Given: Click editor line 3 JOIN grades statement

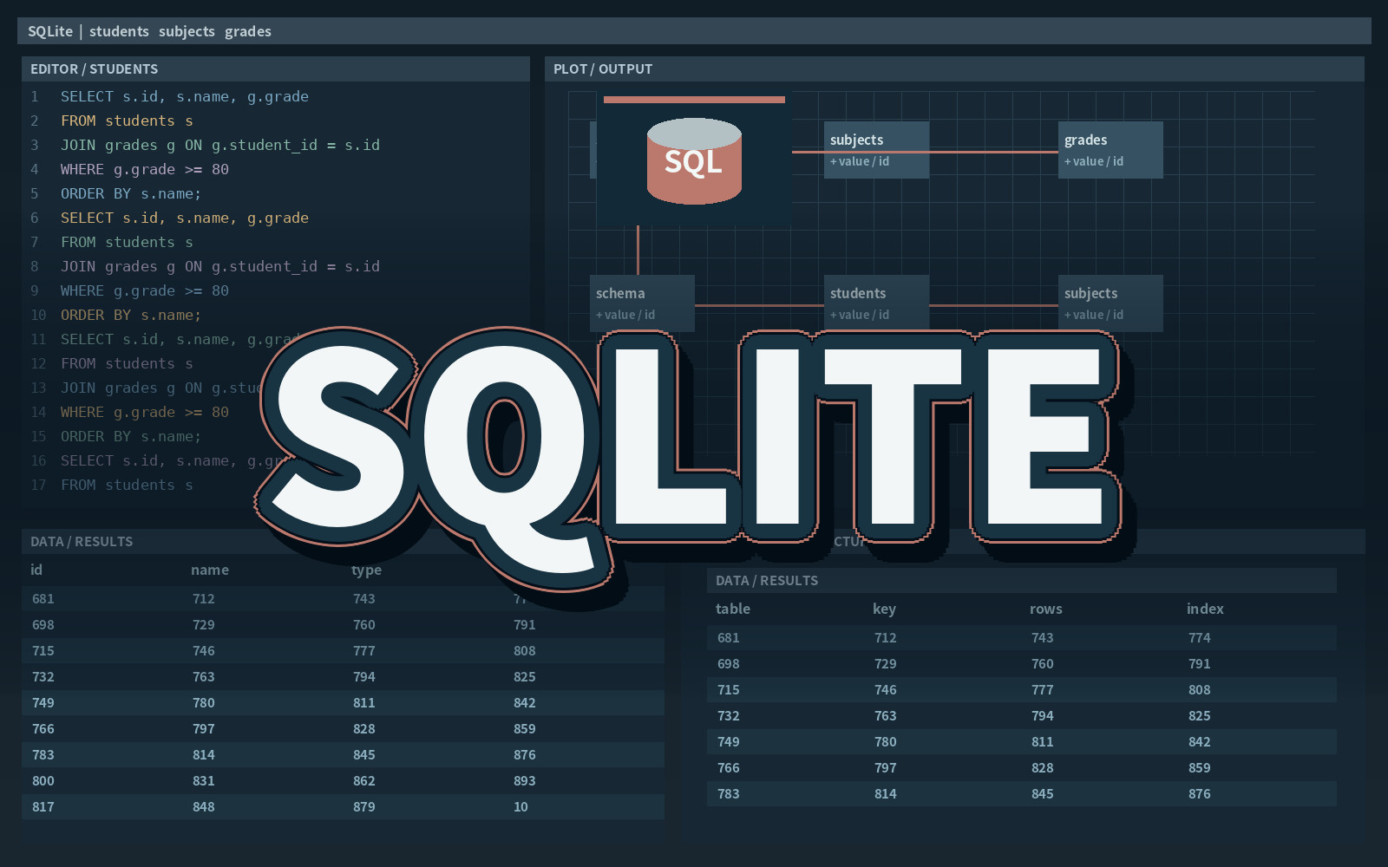Looking at the screenshot, I should click(x=220, y=145).
